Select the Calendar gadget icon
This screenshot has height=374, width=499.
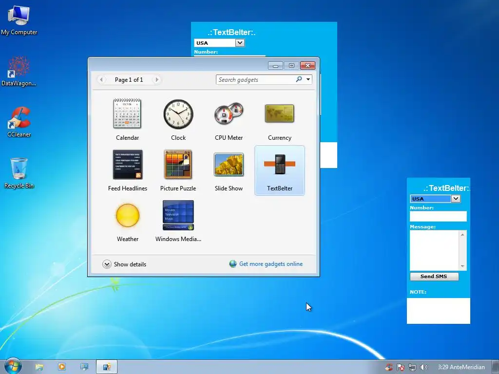pyautogui.click(x=127, y=113)
